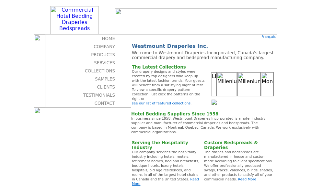Open the COMPANY page
The width and height of the screenshot is (311, 194).
pyautogui.click(x=104, y=47)
